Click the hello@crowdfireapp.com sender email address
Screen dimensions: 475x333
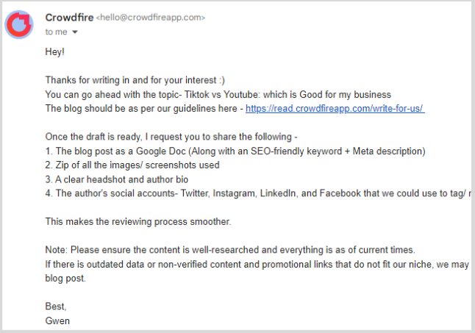(x=151, y=18)
